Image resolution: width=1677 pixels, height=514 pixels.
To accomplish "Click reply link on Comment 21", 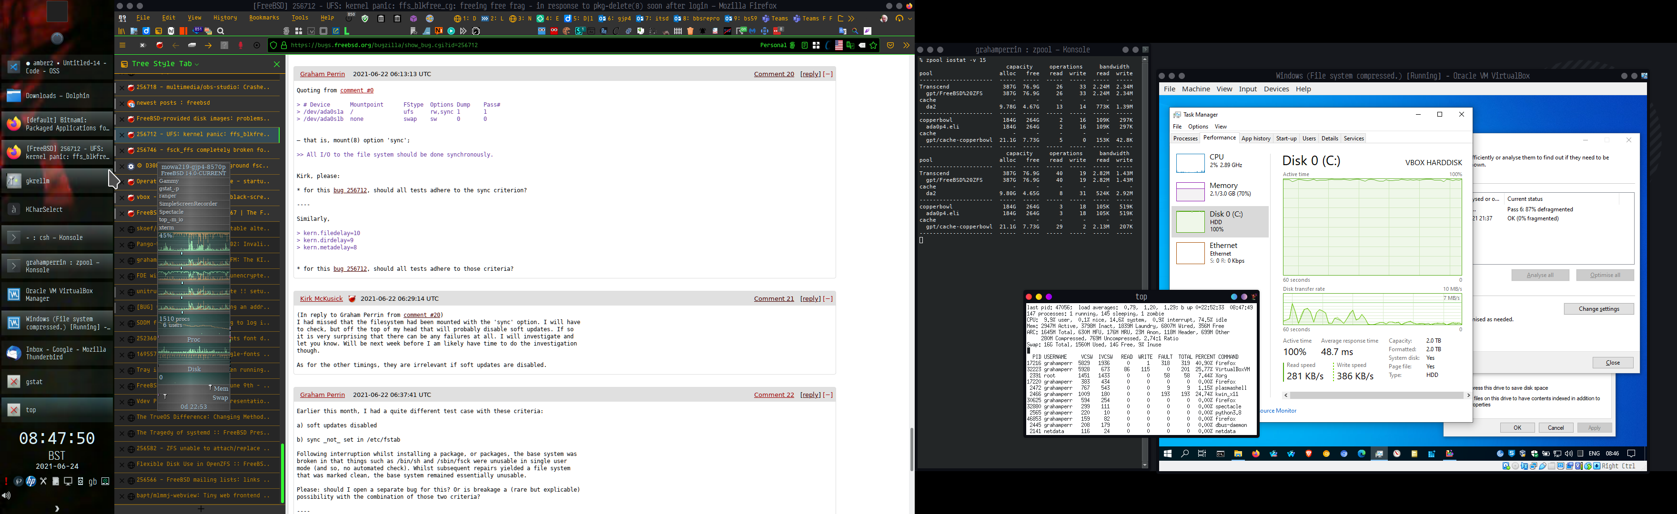I will click(810, 298).
